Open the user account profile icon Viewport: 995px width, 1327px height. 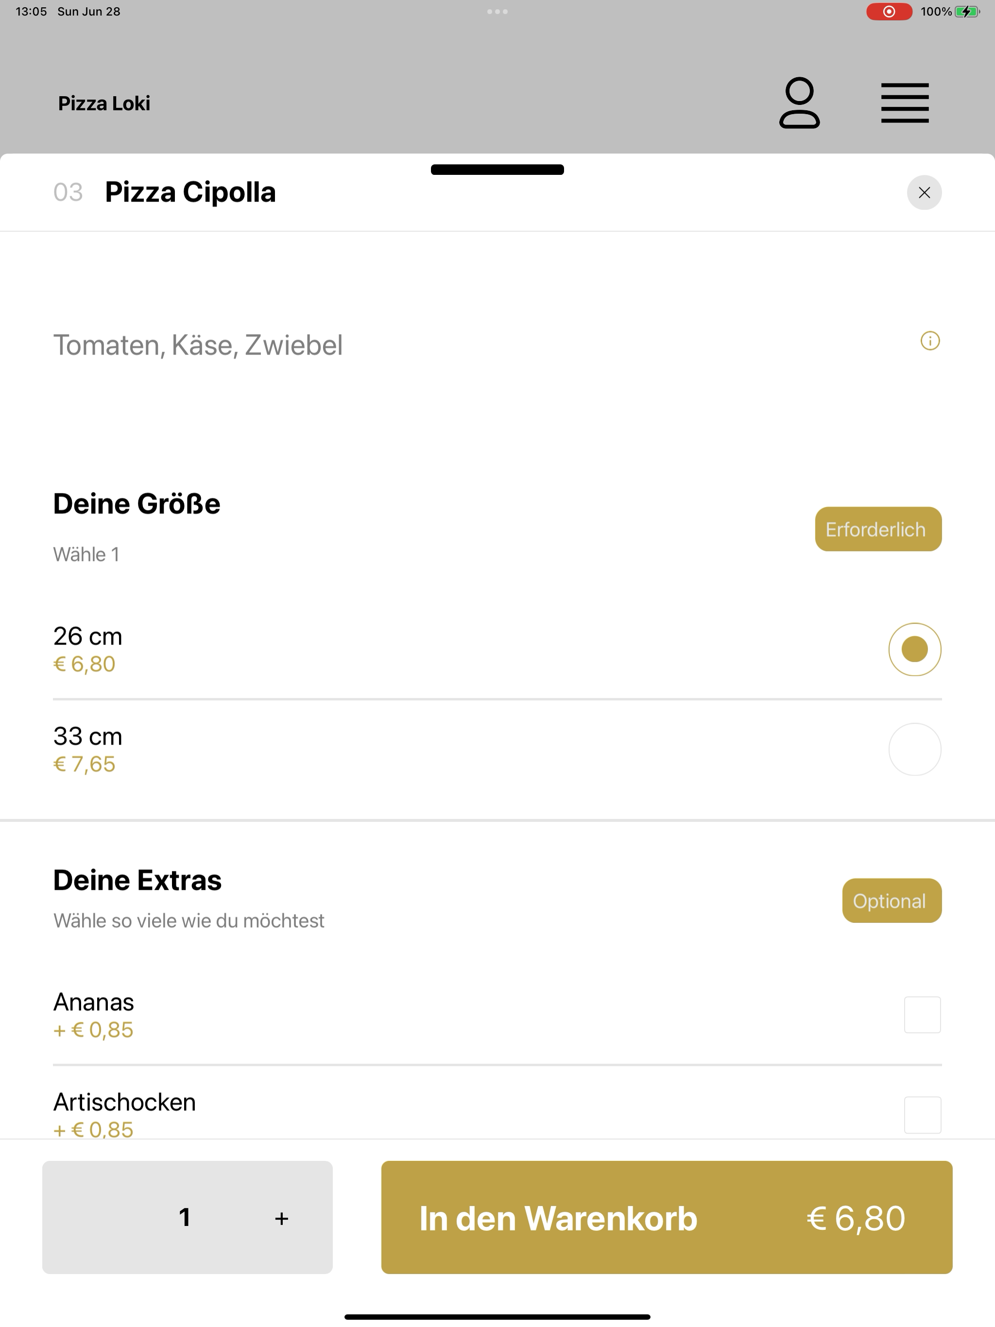799,102
